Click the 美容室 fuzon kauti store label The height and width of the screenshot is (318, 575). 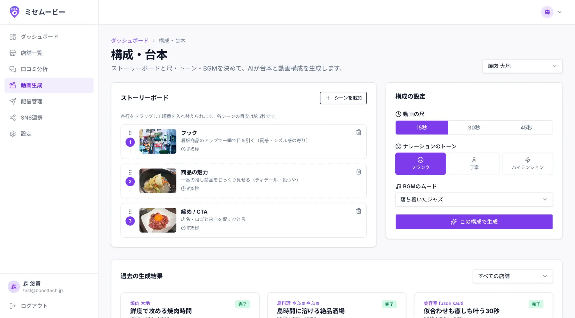tap(443, 303)
